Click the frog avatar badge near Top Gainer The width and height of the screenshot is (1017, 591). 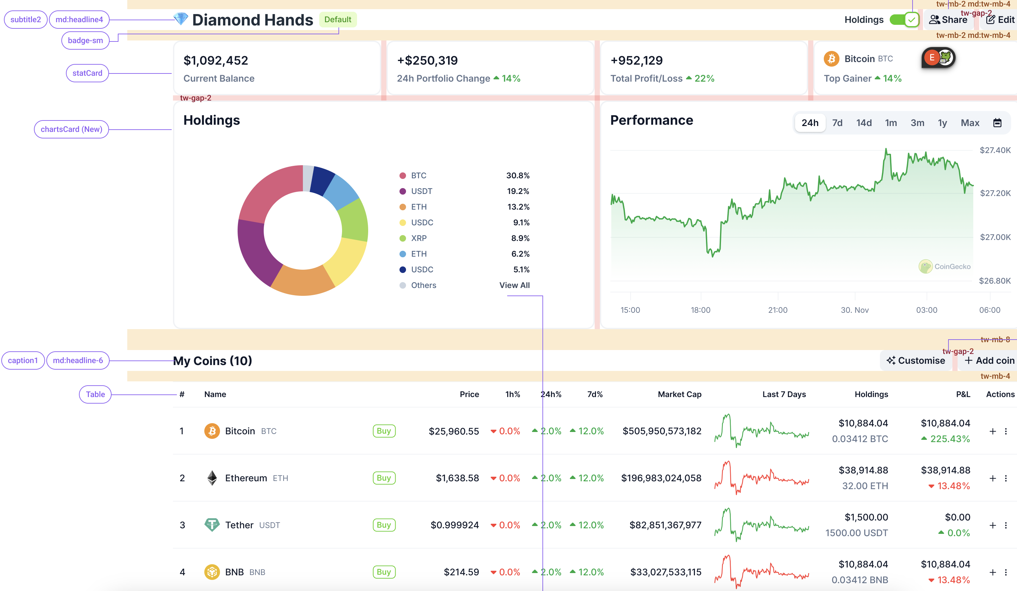(945, 58)
